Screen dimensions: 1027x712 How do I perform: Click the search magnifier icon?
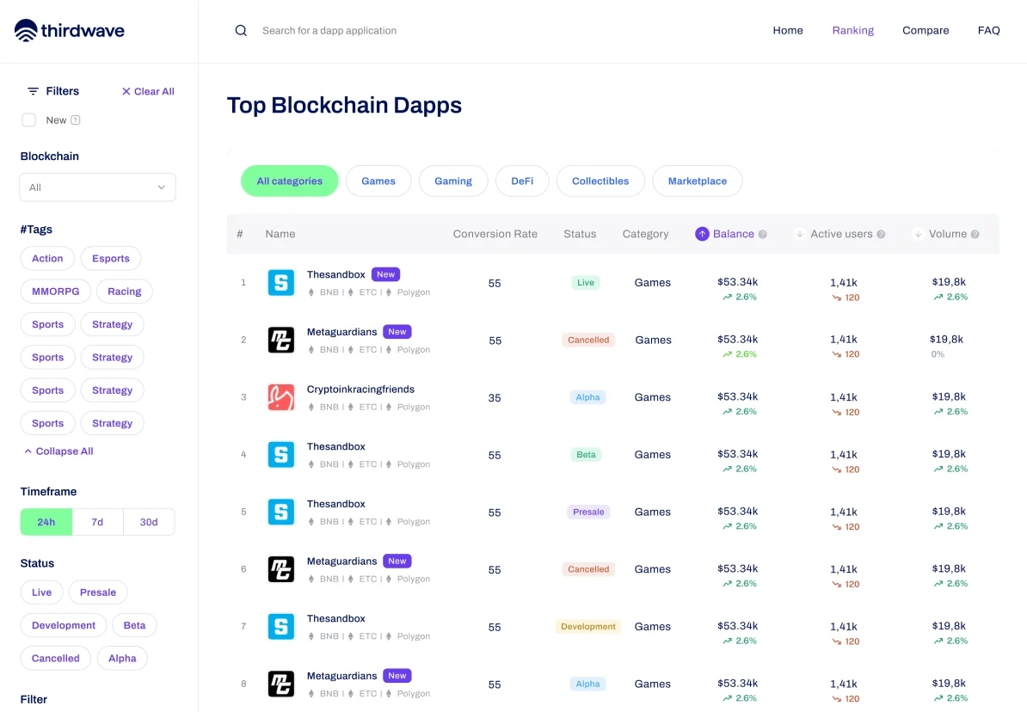241,30
